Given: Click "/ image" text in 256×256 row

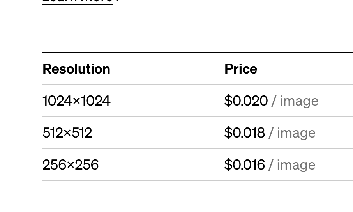Looking at the screenshot, I should 292,165.
